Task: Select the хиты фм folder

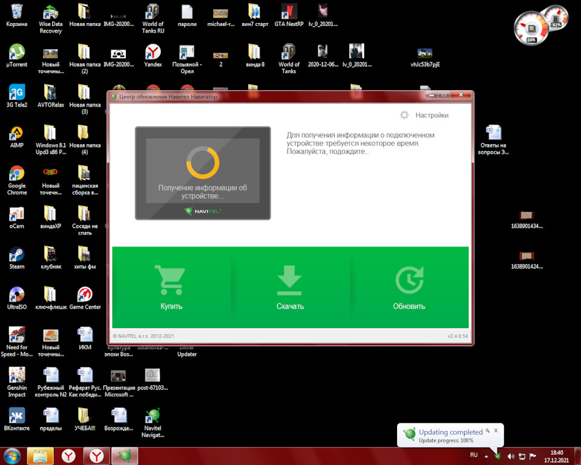Action: click(x=85, y=258)
